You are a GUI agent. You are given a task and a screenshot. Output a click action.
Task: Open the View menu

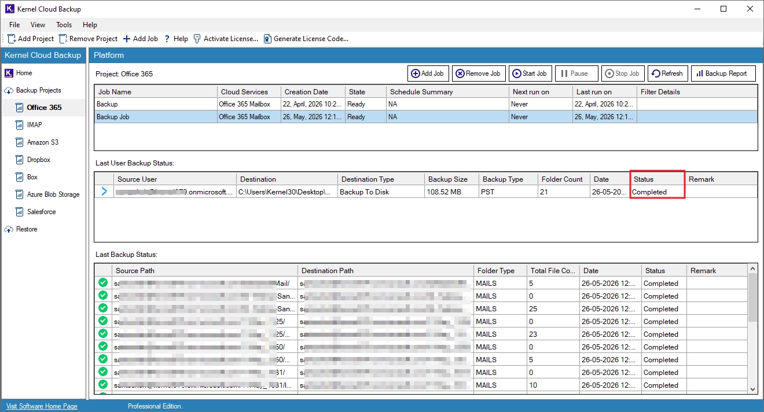click(38, 25)
